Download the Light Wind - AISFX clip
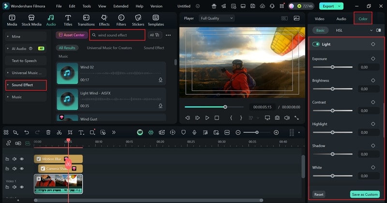This screenshot has width=387, height=203. tap(161, 106)
